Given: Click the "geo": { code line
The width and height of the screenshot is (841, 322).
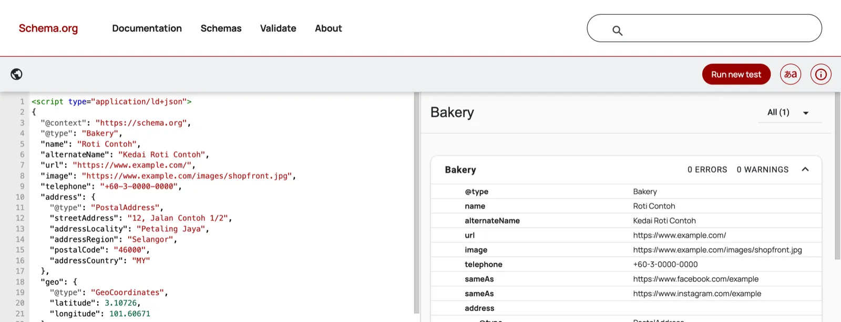Looking at the screenshot, I should click(x=59, y=282).
